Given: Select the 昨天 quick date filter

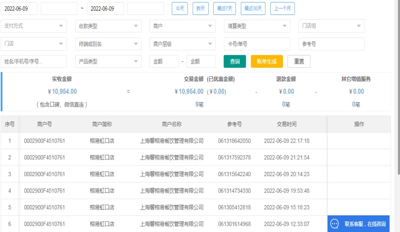Looking at the screenshot, I should click(201, 8).
